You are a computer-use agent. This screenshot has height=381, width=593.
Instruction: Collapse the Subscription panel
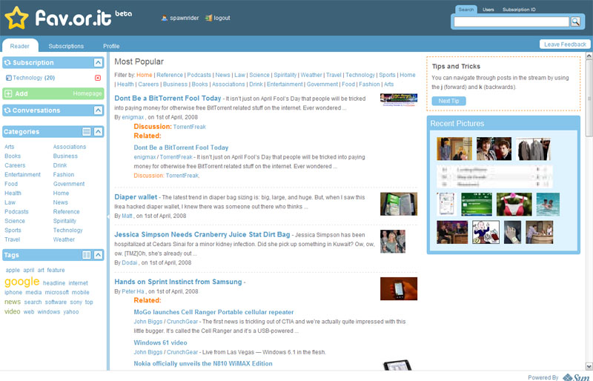coord(98,62)
